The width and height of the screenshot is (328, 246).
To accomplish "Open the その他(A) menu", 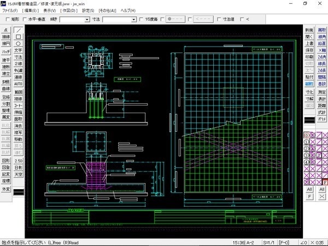I will [107, 10].
